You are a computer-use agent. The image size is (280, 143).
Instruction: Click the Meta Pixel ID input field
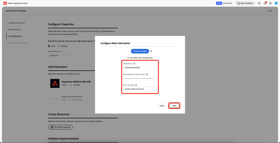click(140, 68)
